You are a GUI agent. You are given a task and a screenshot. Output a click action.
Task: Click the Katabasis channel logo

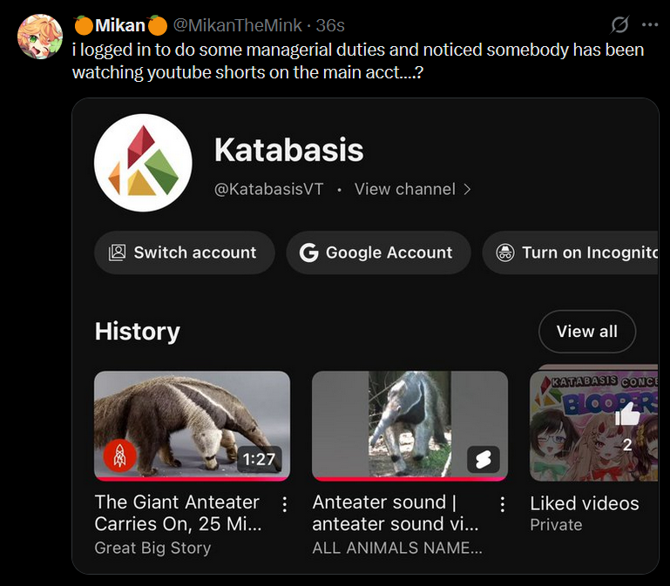(x=143, y=163)
